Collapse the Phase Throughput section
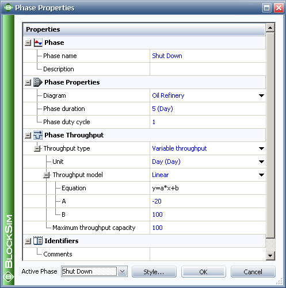 28,136
